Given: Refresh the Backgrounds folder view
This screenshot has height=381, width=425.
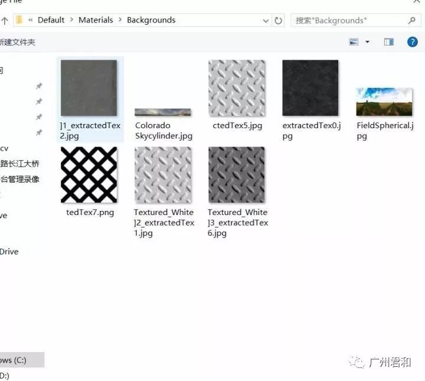Looking at the screenshot, I should (278, 20).
